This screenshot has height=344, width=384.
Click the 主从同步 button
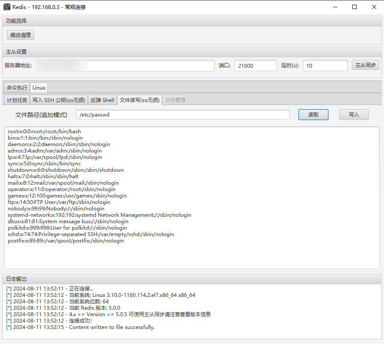click(x=365, y=65)
